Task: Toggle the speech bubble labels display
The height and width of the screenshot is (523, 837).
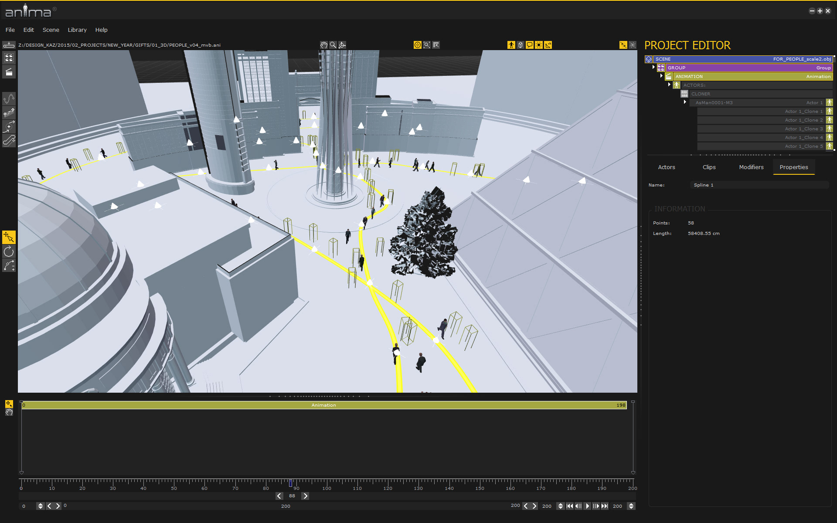Action: click(529, 45)
